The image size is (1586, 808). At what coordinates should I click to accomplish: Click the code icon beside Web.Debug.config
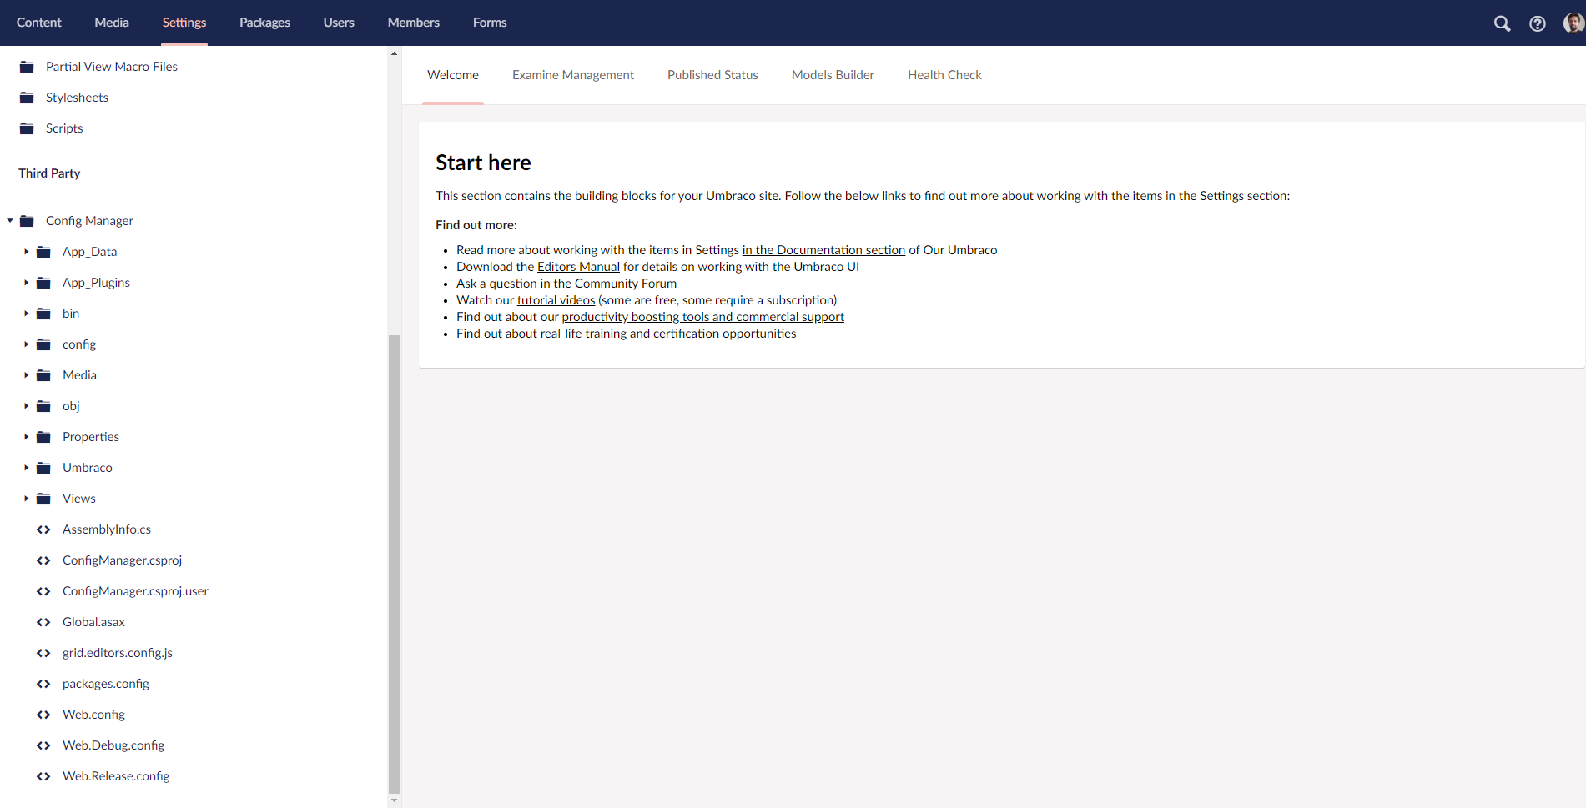tap(43, 745)
